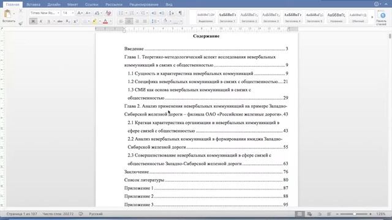Viewport: 392px width, 220px height.
Task: Click the vertical scrollbar thumb
Action: coord(390,36)
